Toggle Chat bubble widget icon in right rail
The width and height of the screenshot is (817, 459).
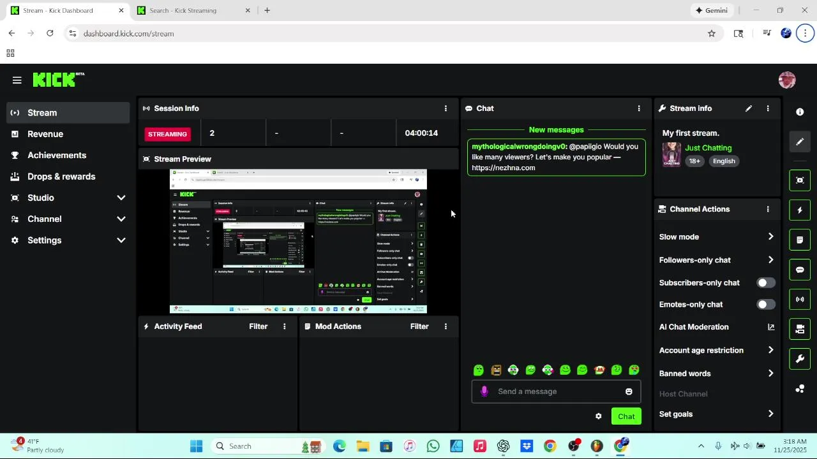pos(800,270)
